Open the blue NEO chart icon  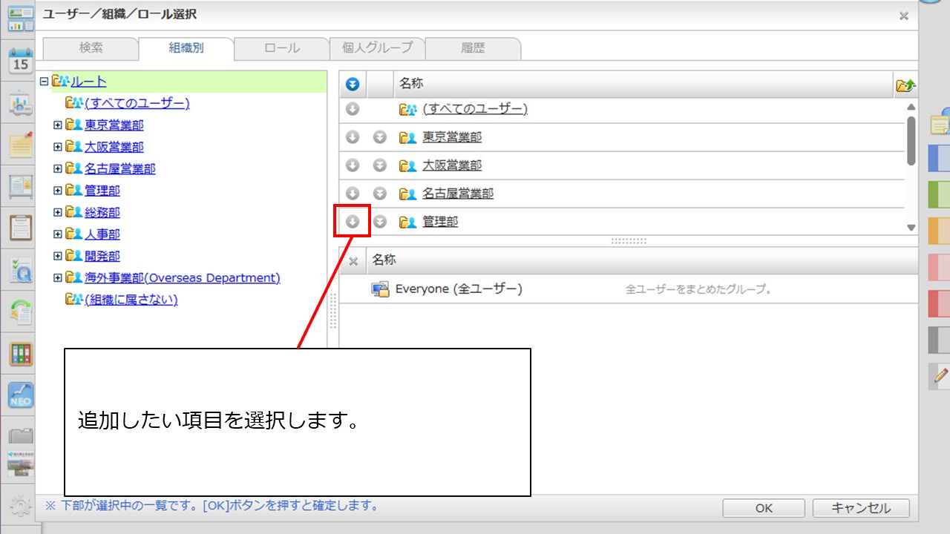pos(20,395)
